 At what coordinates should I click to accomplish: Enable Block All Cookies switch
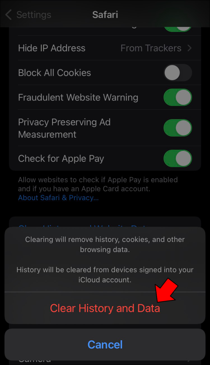178,73
